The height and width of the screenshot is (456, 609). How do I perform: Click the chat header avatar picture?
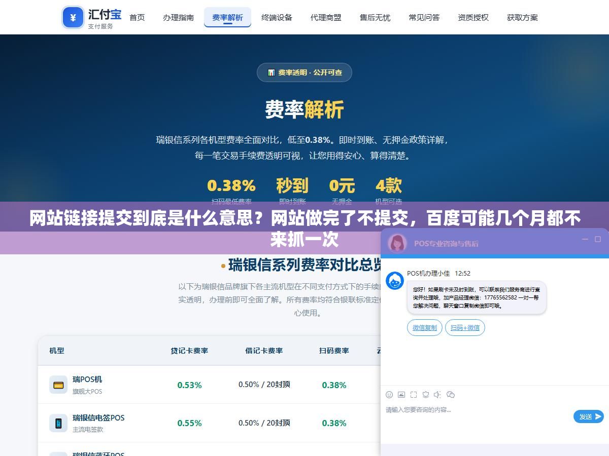coord(397,243)
